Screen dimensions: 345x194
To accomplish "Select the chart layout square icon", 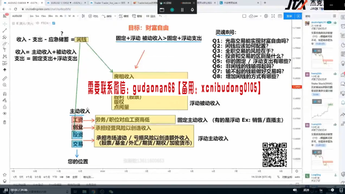I will click(244, 16).
